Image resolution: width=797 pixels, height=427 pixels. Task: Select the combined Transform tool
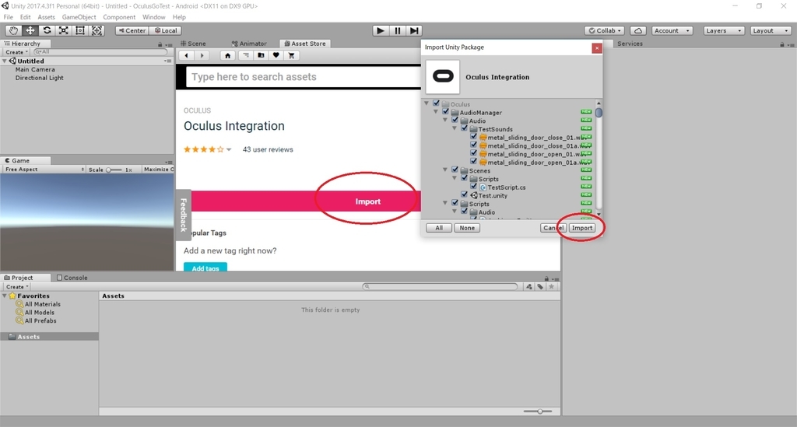click(x=97, y=30)
